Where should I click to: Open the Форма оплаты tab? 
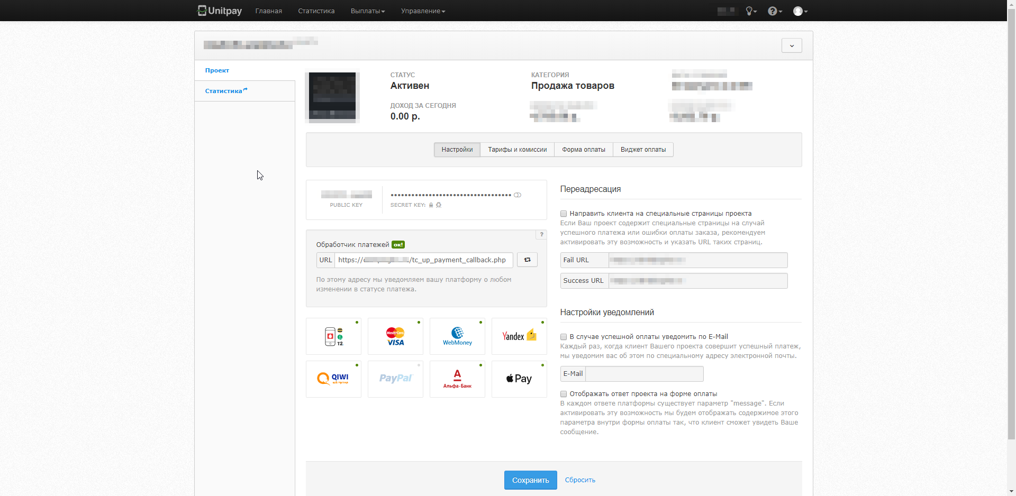[x=583, y=150]
